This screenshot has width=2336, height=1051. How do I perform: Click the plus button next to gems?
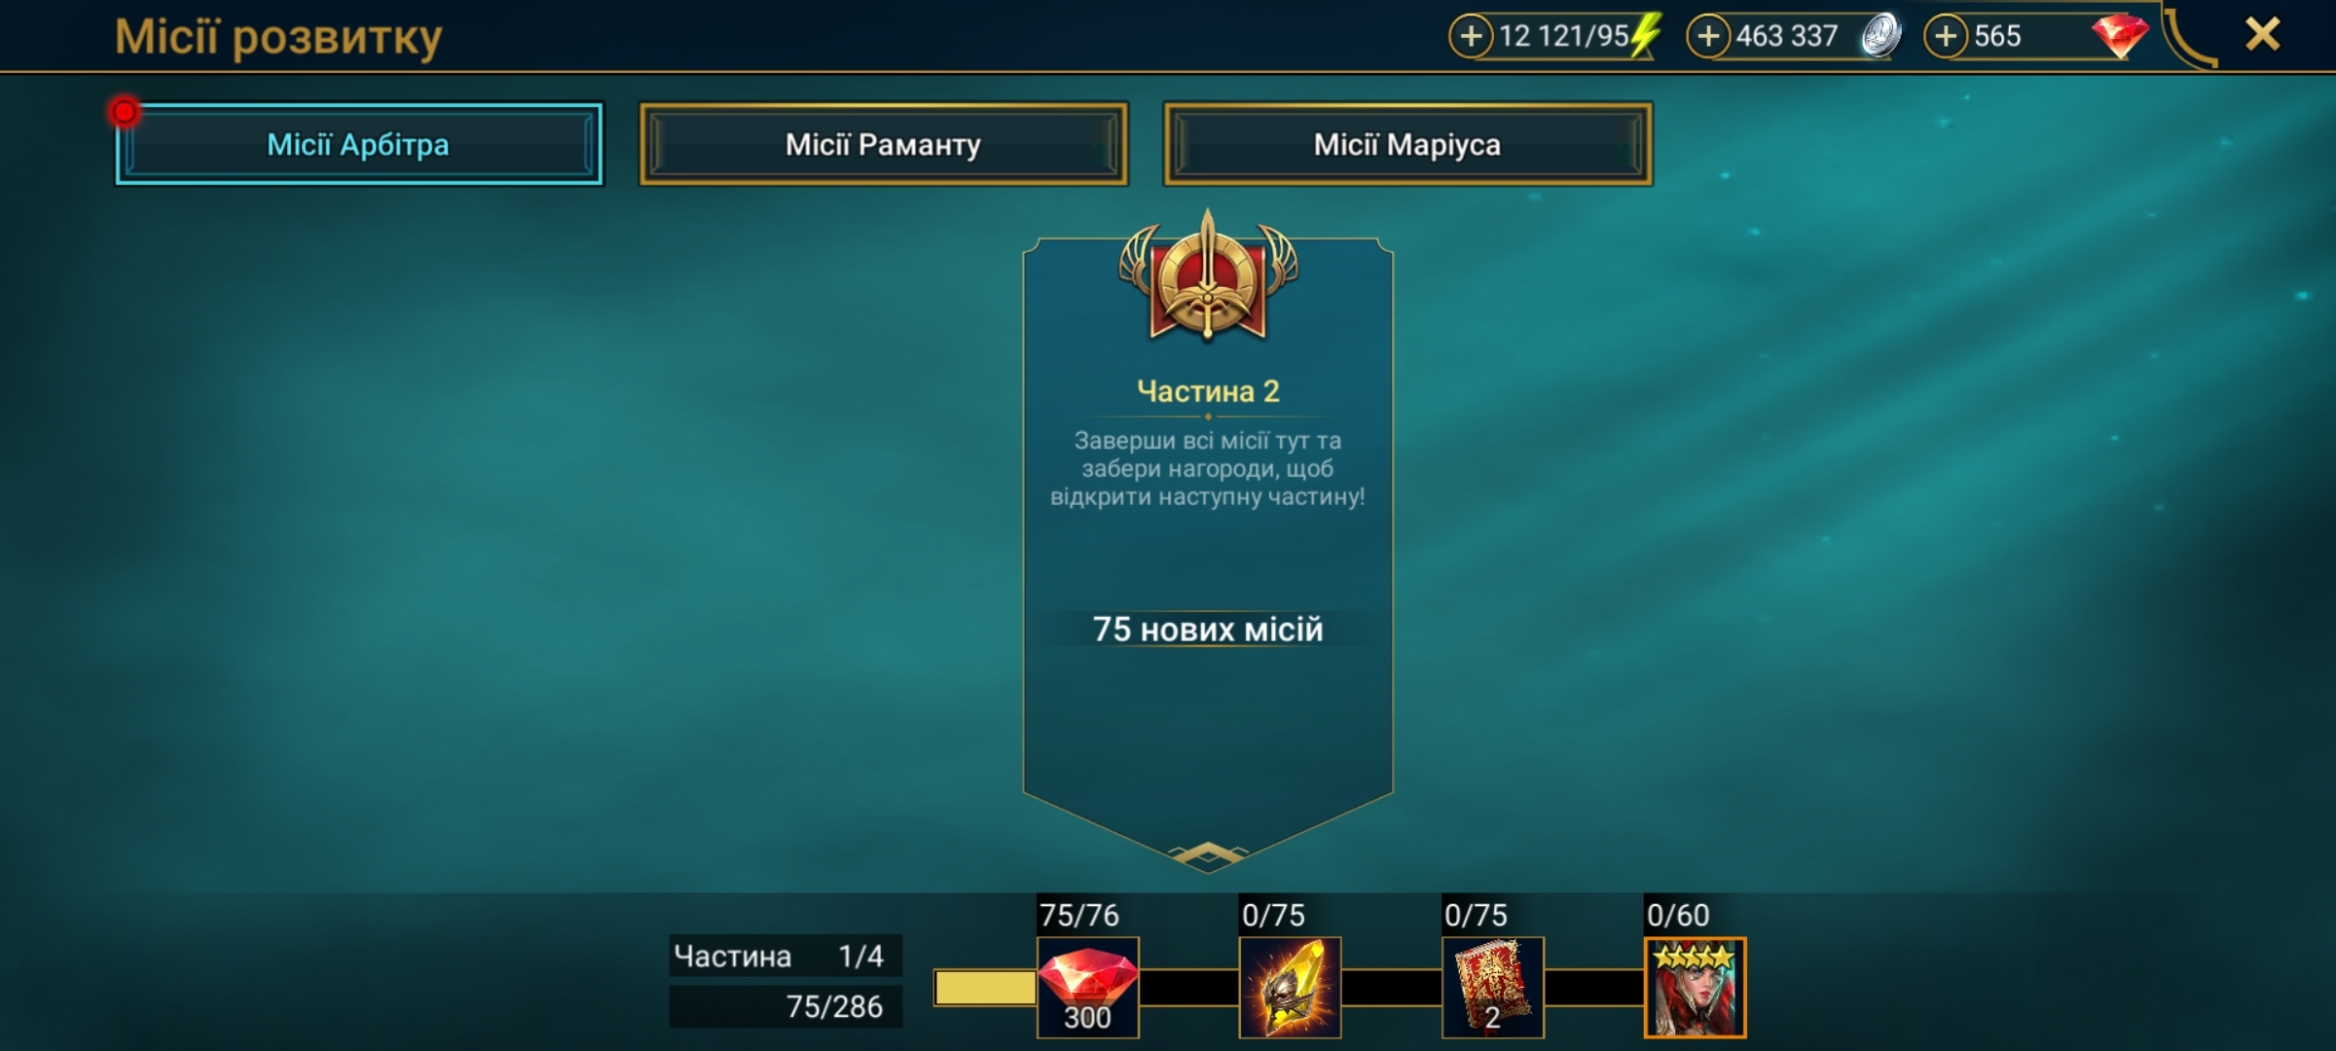(1946, 37)
